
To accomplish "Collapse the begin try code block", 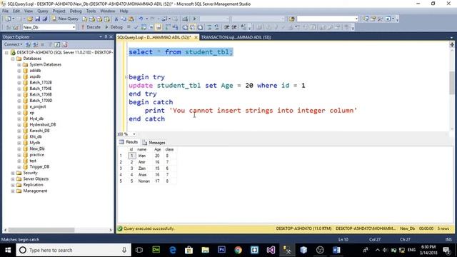I will [x=126, y=77].
